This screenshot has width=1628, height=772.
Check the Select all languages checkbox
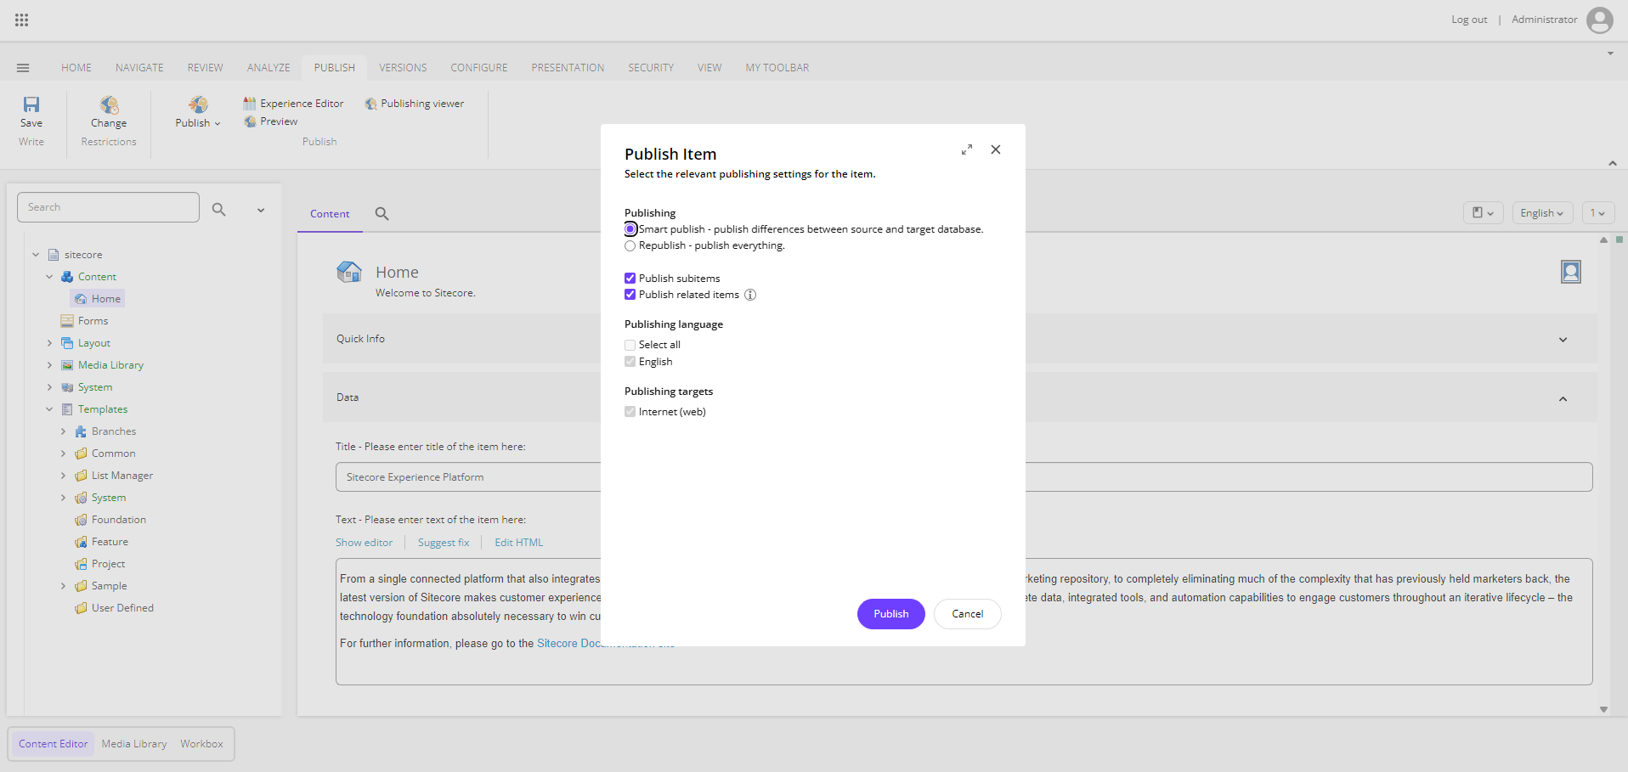tap(630, 345)
